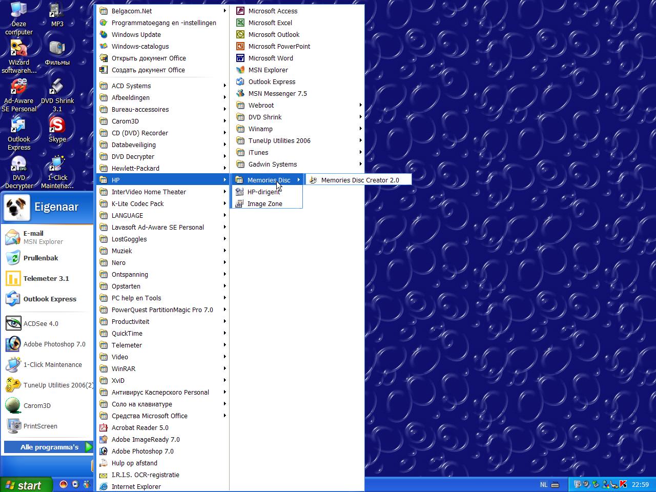The image size is (656, 492).
Task: Open MSN Explorer in the programs list
Action: coord(297,70)
